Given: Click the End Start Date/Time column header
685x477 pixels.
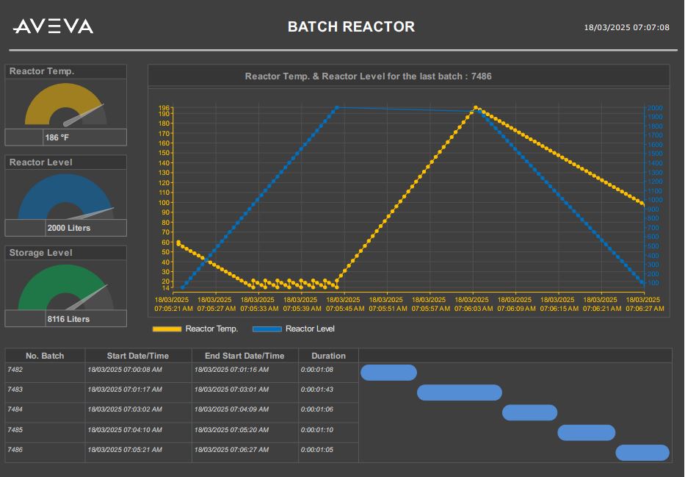Looking at the screenshot, I should click(244, 356).
